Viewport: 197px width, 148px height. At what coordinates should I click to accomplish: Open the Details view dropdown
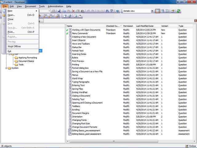coord(152,11)
